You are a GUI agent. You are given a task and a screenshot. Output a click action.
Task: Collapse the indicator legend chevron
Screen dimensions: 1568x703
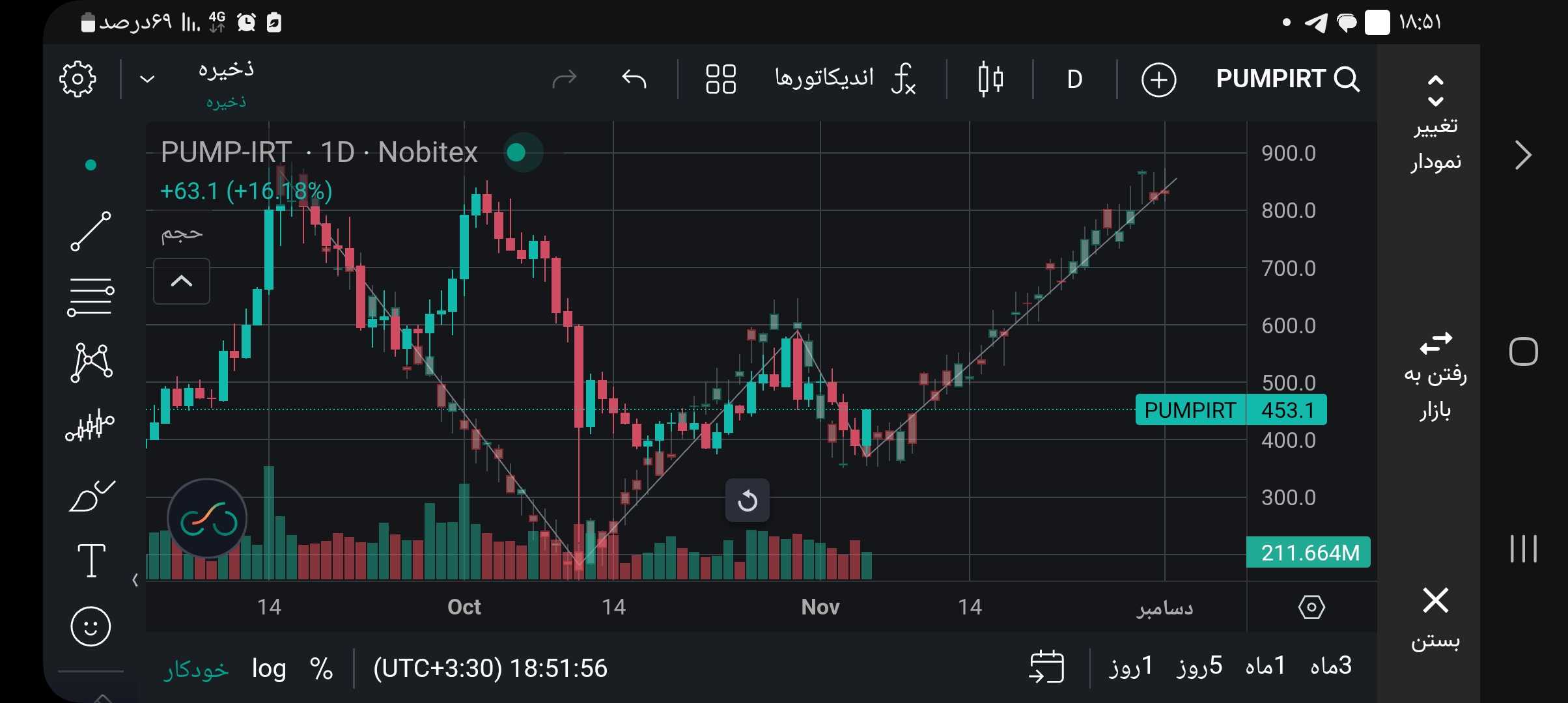click(x=181, y=281)
